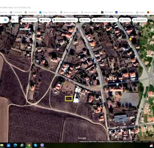154x148 pixels.
Task: Open the Пожарови прогноз bookmark
Action: tap(124, 12)
